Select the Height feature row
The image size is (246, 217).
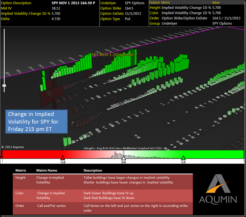[x=196, y=8]
